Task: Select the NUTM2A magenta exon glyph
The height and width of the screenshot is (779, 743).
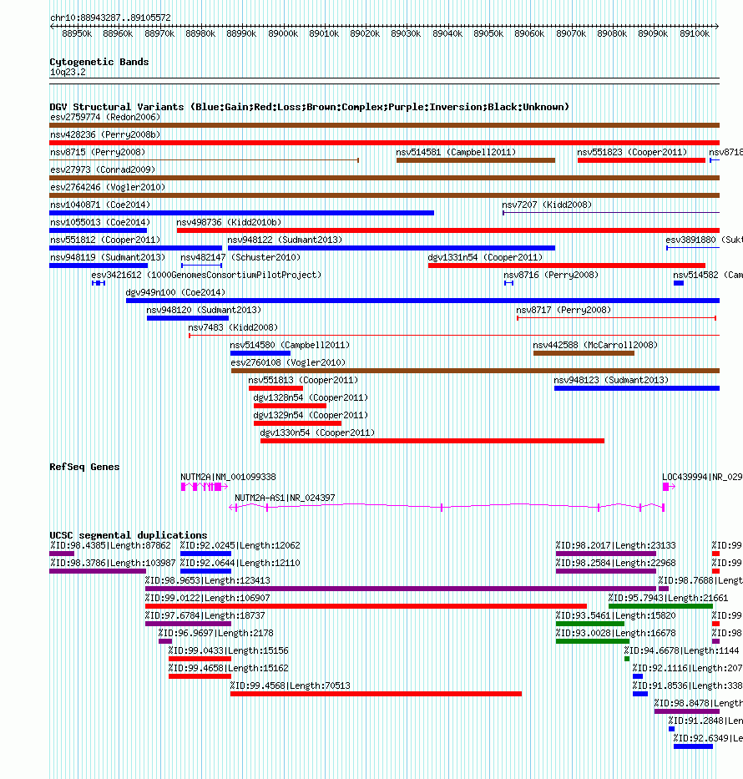Action: (205, 487)
